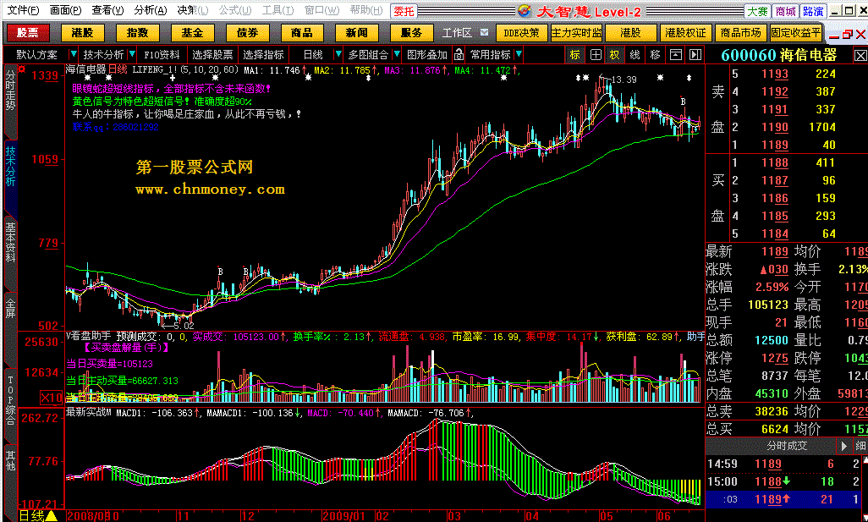
Task: Click the B signal marker near June peak
Action: coord(683,102)
